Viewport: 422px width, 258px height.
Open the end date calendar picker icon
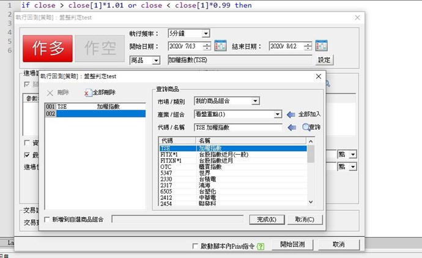point(321,46)
